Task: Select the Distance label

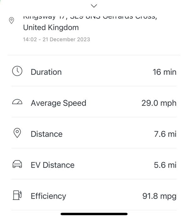Action: pos(47,134)
